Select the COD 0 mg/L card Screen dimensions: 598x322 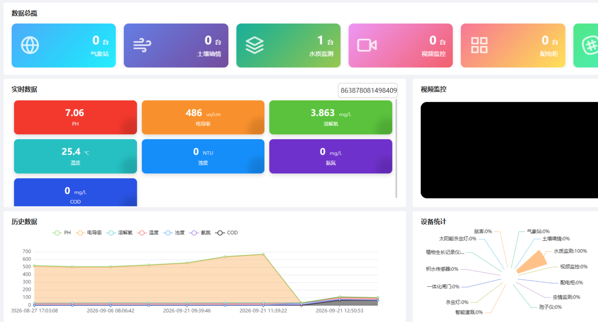coord(75,192)
